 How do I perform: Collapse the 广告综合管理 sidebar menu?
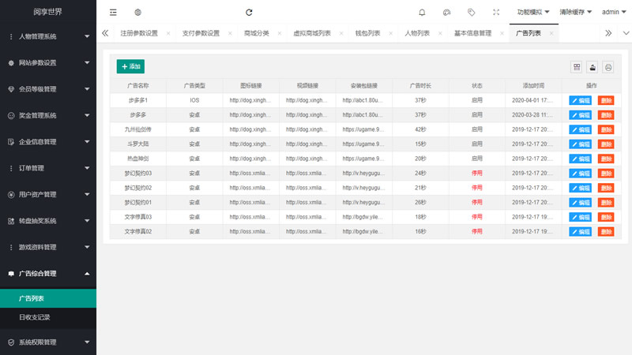click(x=48, y=274)
